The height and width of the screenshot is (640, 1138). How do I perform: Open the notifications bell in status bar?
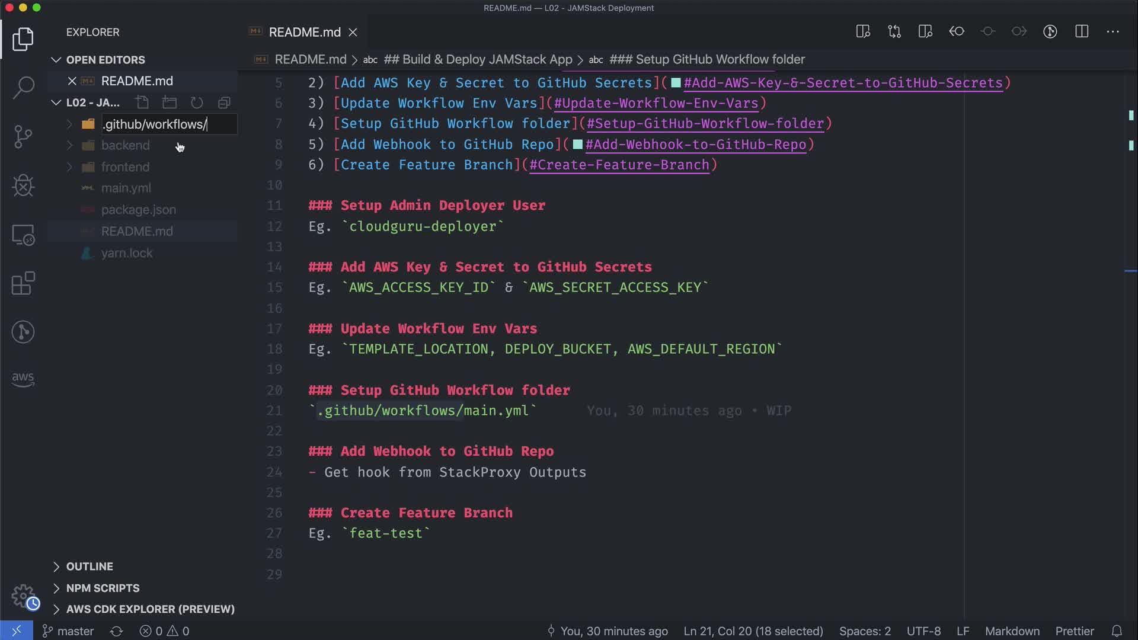[x=1117, y=631]
